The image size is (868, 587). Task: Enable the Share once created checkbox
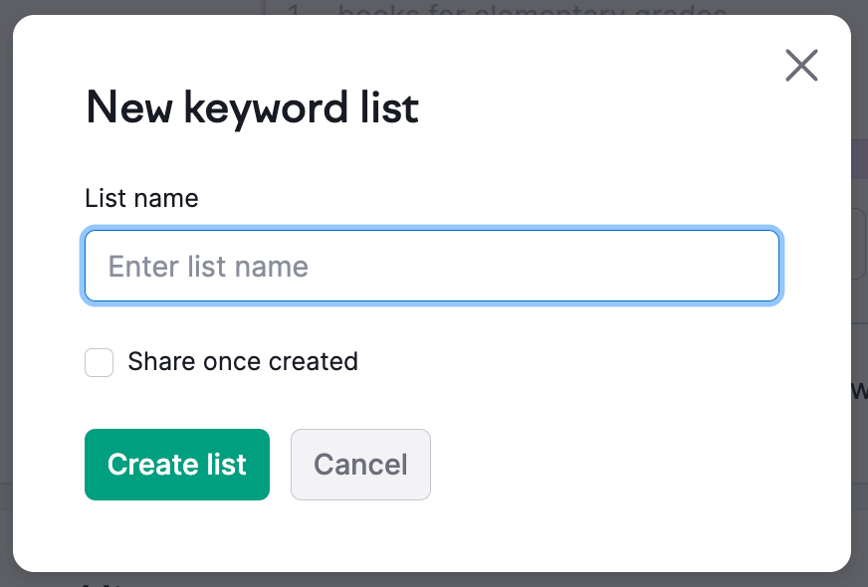tap(99, 362)
